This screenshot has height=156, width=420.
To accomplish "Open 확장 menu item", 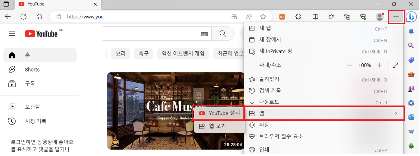I will tap(324, 125).
